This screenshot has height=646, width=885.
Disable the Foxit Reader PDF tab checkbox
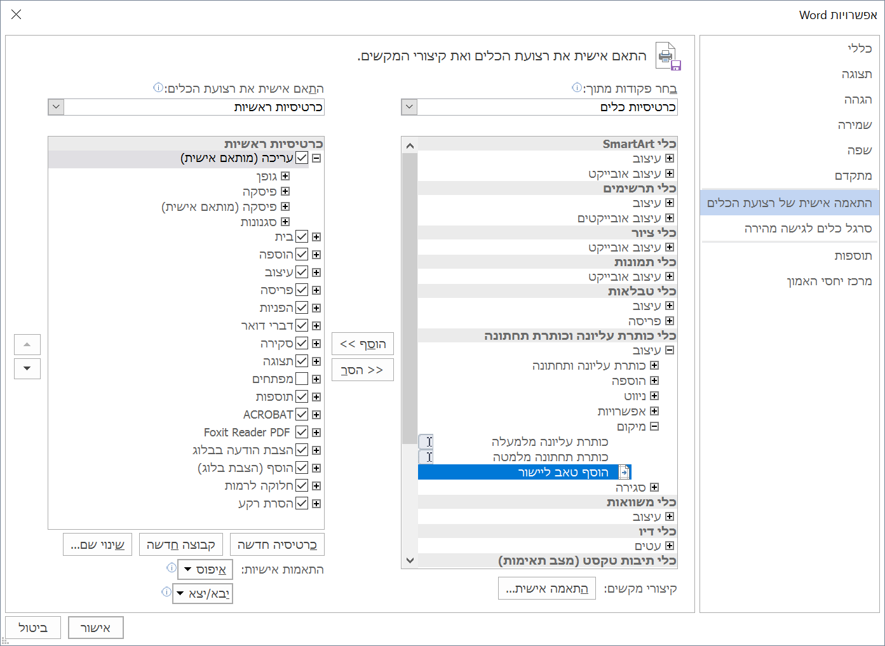pyautogui.click(x=302, y=431)
